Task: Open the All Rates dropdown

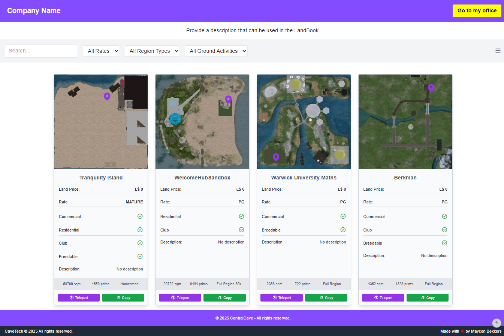Action: pos(101,51)
